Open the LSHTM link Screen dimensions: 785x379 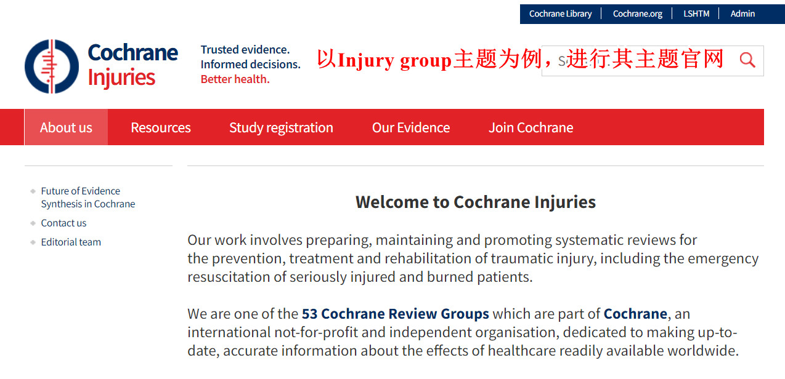click(696, 14)
